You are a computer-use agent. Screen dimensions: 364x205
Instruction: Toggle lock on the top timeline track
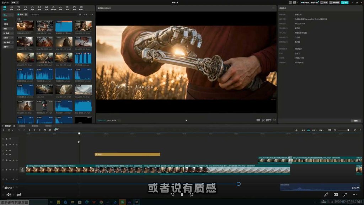[x=6, y=139]
